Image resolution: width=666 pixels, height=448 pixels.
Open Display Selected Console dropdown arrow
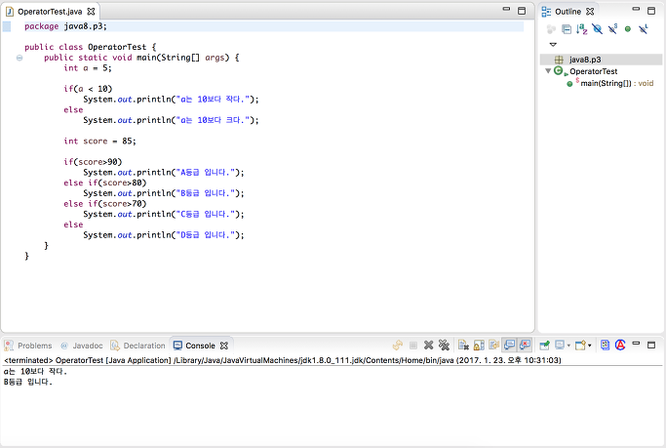pos(568,346)
